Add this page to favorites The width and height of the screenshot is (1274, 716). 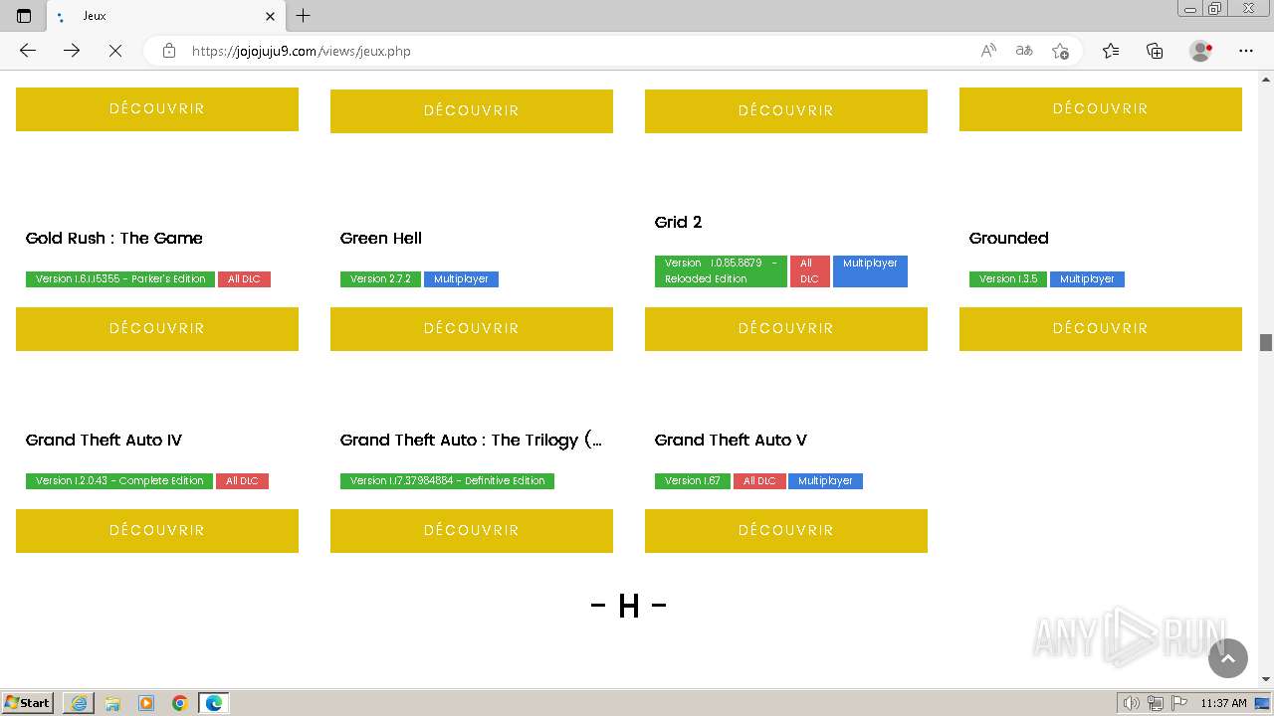(1060, 51)
